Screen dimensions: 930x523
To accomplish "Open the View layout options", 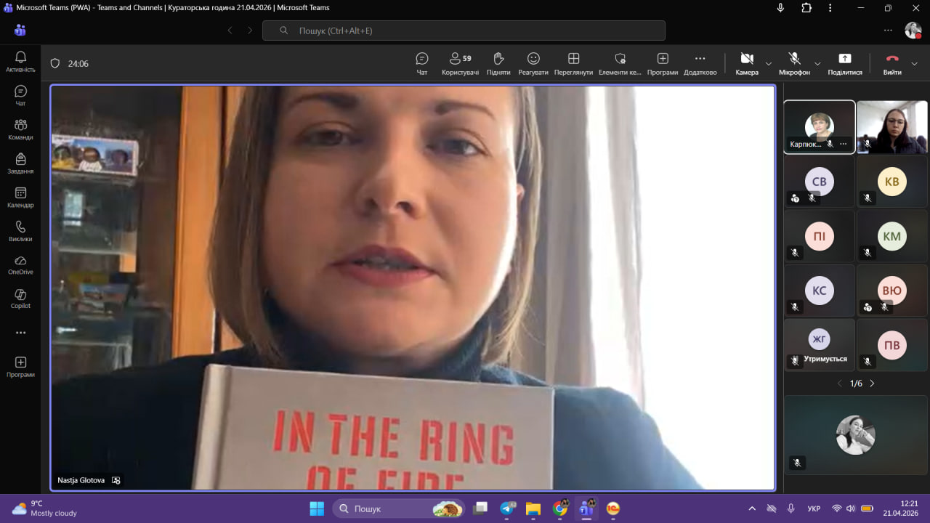I will pyautogui.click(x=573, y=63).
